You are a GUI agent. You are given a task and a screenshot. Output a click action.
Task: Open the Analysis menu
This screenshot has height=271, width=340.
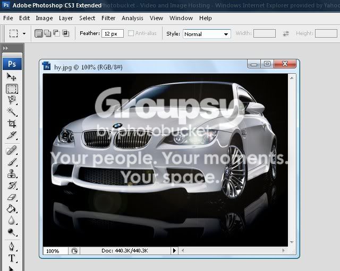coord(132,18)
